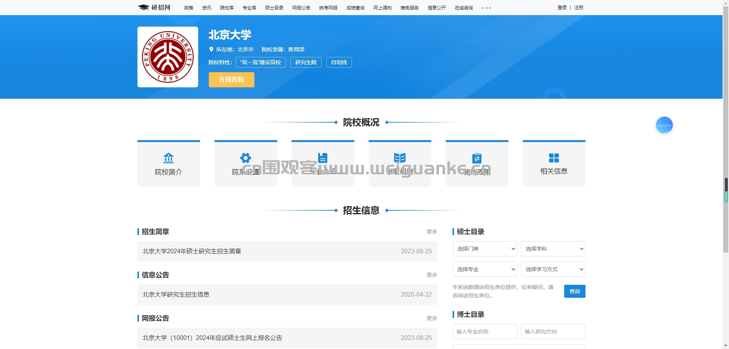
Task: Click the 北京大学 title heading
Action: pos(230,35)
